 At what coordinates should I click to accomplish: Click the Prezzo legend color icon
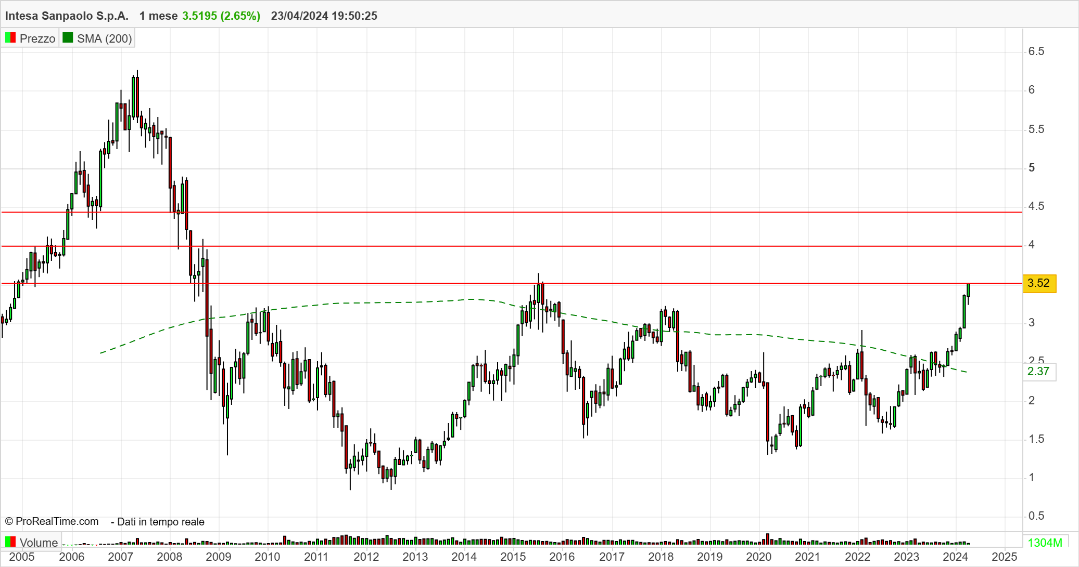pos(10,38)
